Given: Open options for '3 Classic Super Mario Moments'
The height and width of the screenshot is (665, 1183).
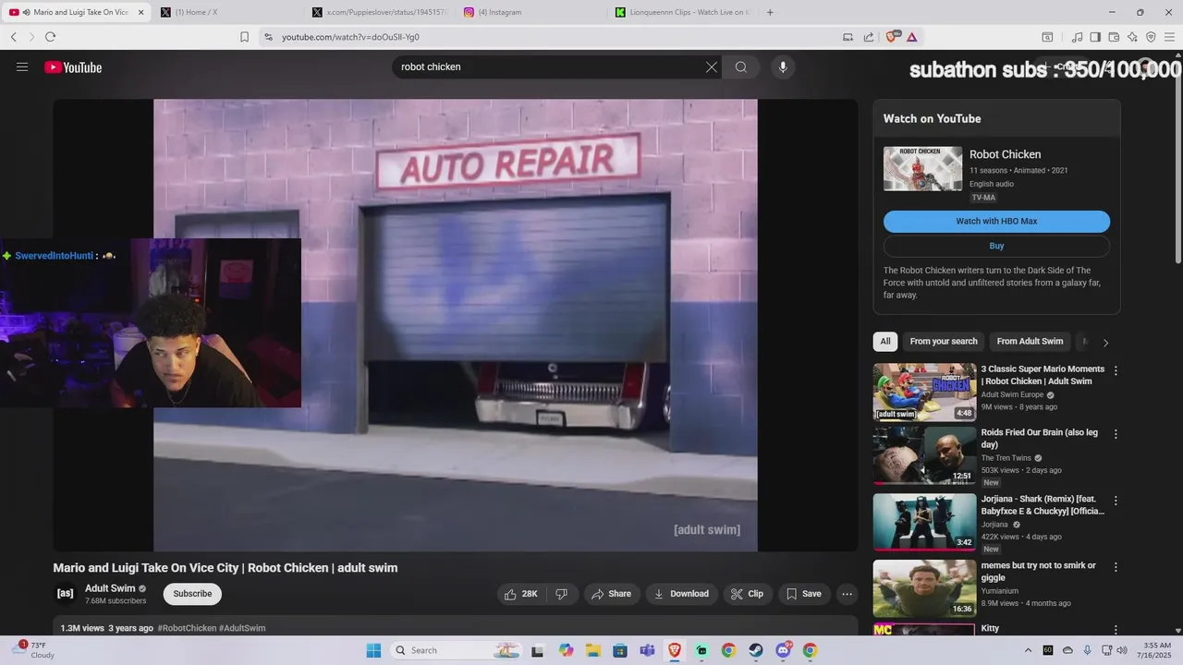Looking at the screenshot, I should click(1116, 370).
